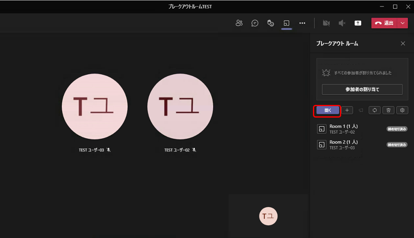Click muted mic icon beside ユーザー-02
414x238 pixels.
point(194,150)
